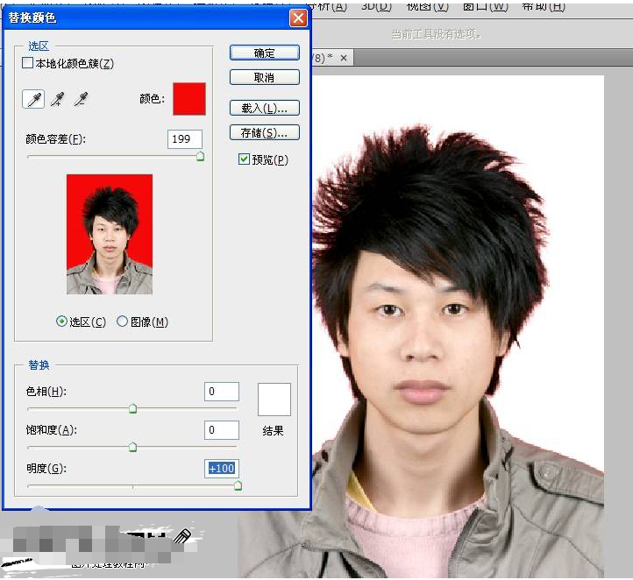Click the 颜色容差 slider handle
Viewport: 633px width, 580px height.
200,156
